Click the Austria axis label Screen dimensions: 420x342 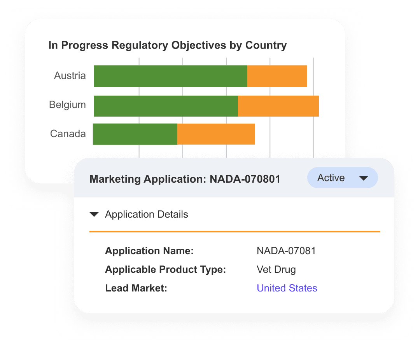(x=70, y=75)
